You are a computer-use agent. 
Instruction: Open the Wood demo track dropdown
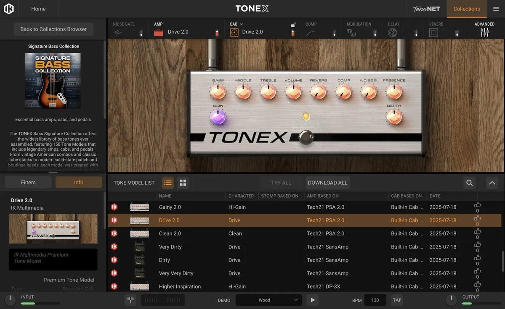[x=268, y=300]
